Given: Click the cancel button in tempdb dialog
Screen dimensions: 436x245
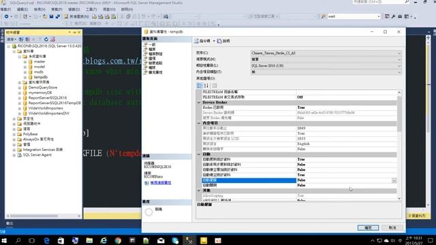Looking at the screenshot, I should click(x=392, y=228).
